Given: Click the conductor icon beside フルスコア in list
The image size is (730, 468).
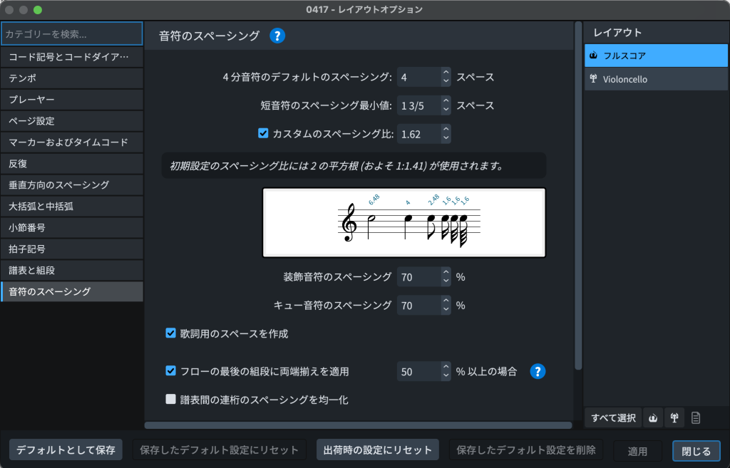Looking at the screenshot, I should pyautogui.click(x=593, y=55).
